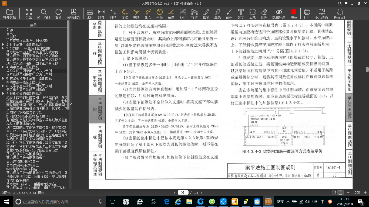Open 1 平面整体表示方法制图规则 bookmark

coord(28,41)
